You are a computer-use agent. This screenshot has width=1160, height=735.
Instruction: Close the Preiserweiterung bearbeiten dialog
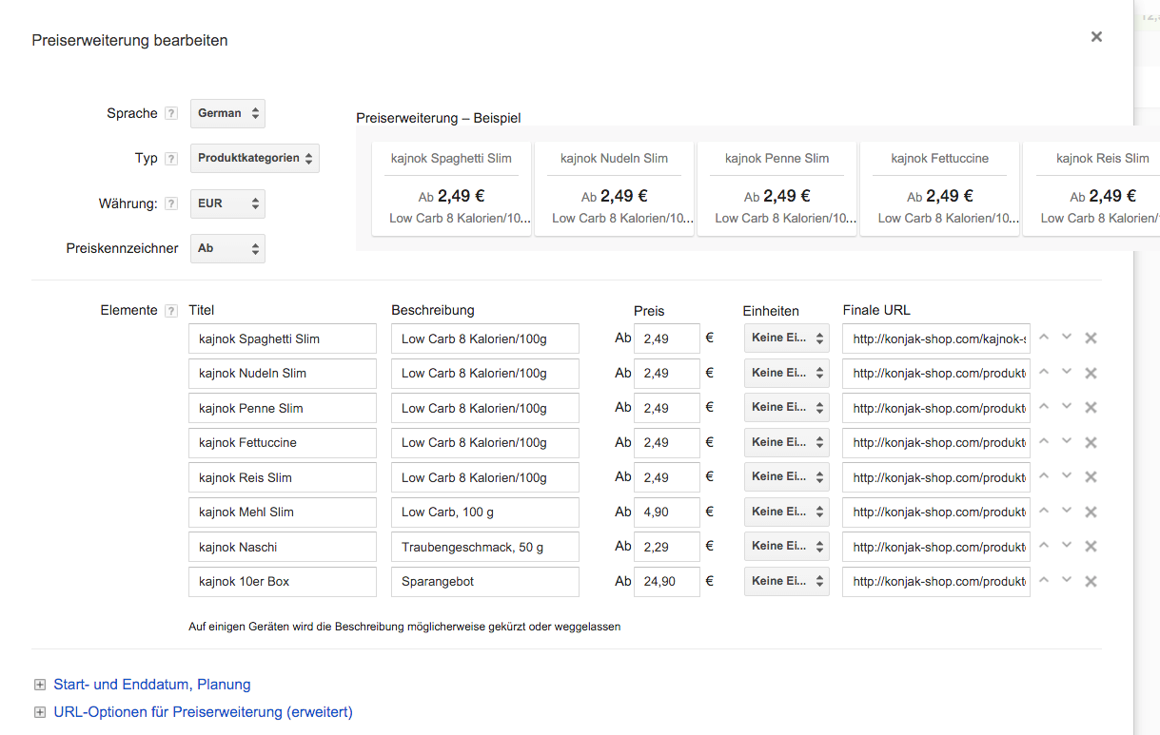tap(1096, 37)
